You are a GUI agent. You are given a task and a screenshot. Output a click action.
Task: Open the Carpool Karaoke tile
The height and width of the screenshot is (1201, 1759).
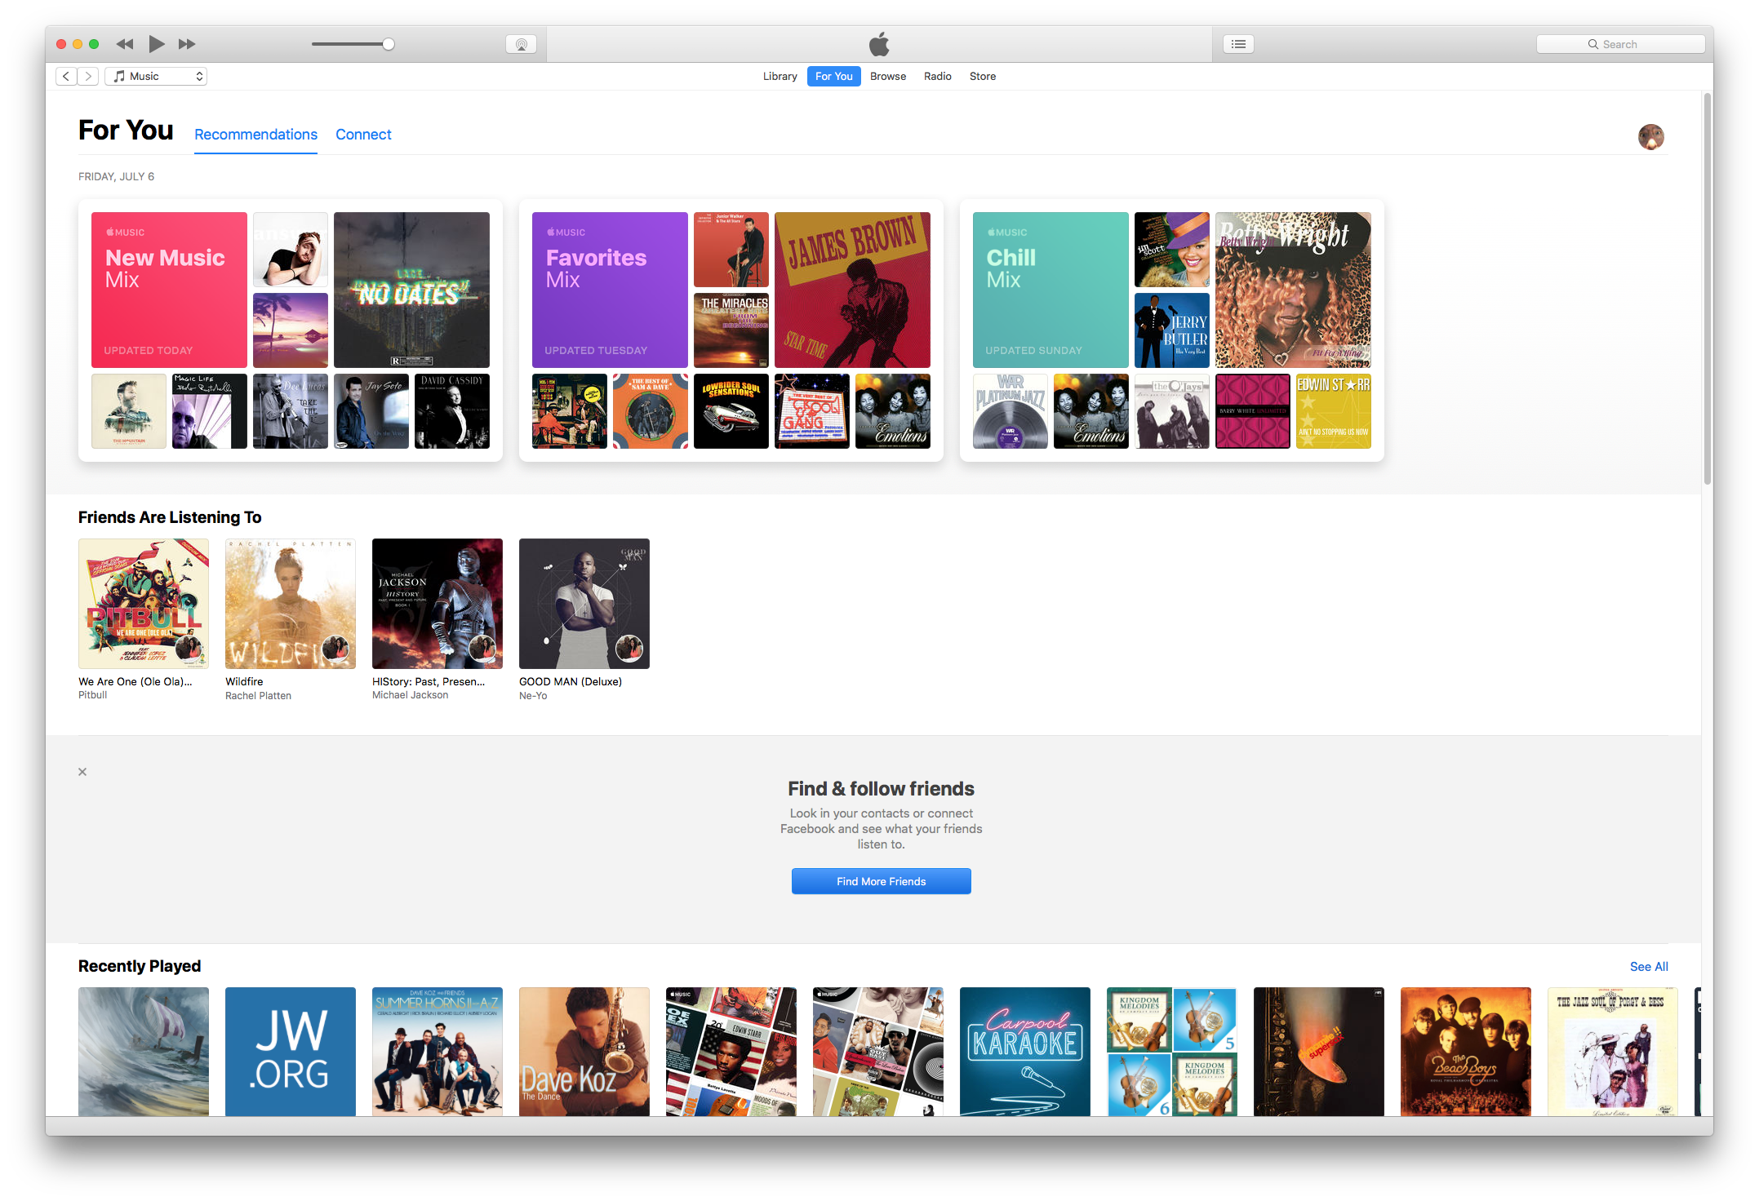(x=1025, y=1052)
